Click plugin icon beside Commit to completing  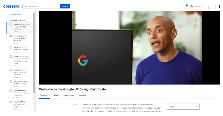(11, 91)
